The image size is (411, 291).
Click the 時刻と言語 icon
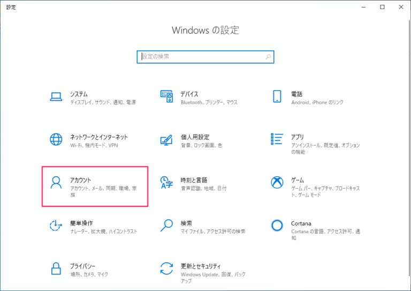(x=167, y=183)
